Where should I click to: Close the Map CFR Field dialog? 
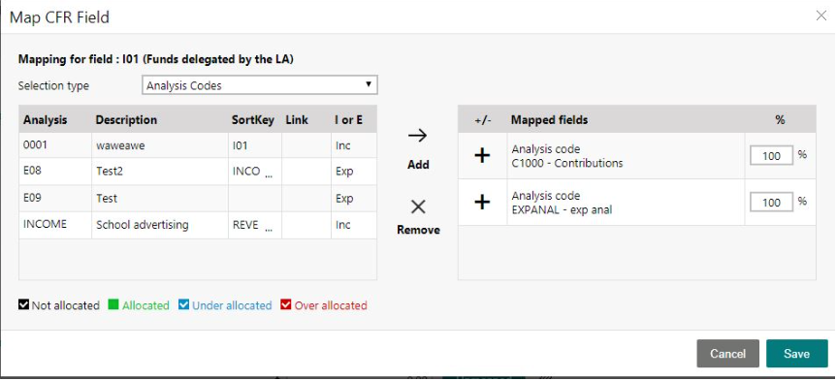821,16
